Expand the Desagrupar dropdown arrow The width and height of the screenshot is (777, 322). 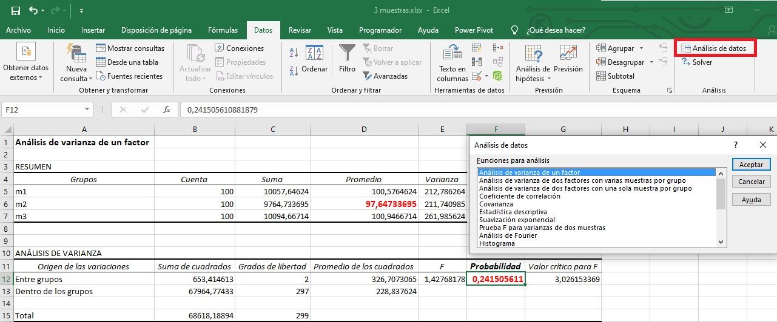pyautogui.click(x=651, y=62)
